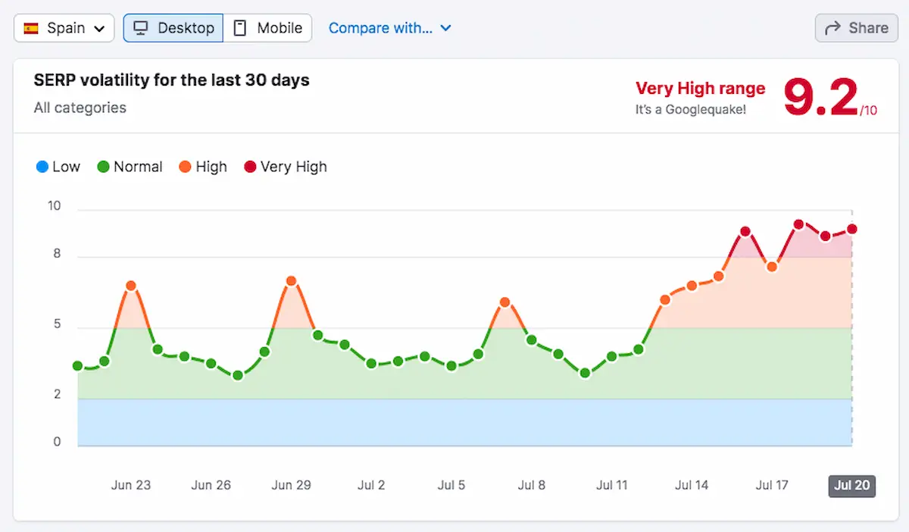The width and height of the screenshot is (909, 532).
Task: Click the red Low legend blue dot
Action: click(x=42, y=167)
